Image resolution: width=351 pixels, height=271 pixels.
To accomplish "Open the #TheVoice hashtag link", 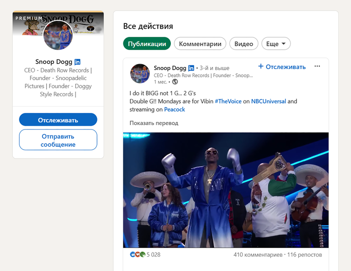I will click(x=228, y=101).
